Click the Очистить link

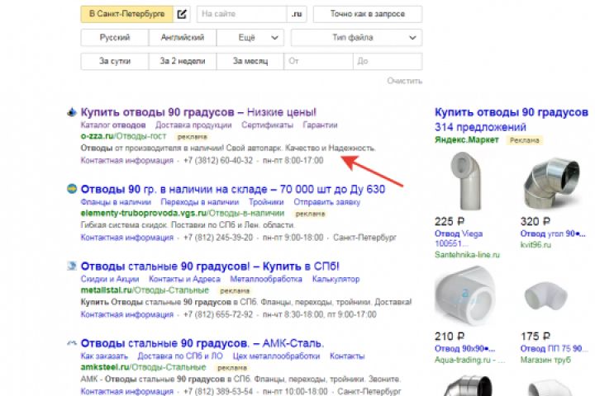(404, 81)
